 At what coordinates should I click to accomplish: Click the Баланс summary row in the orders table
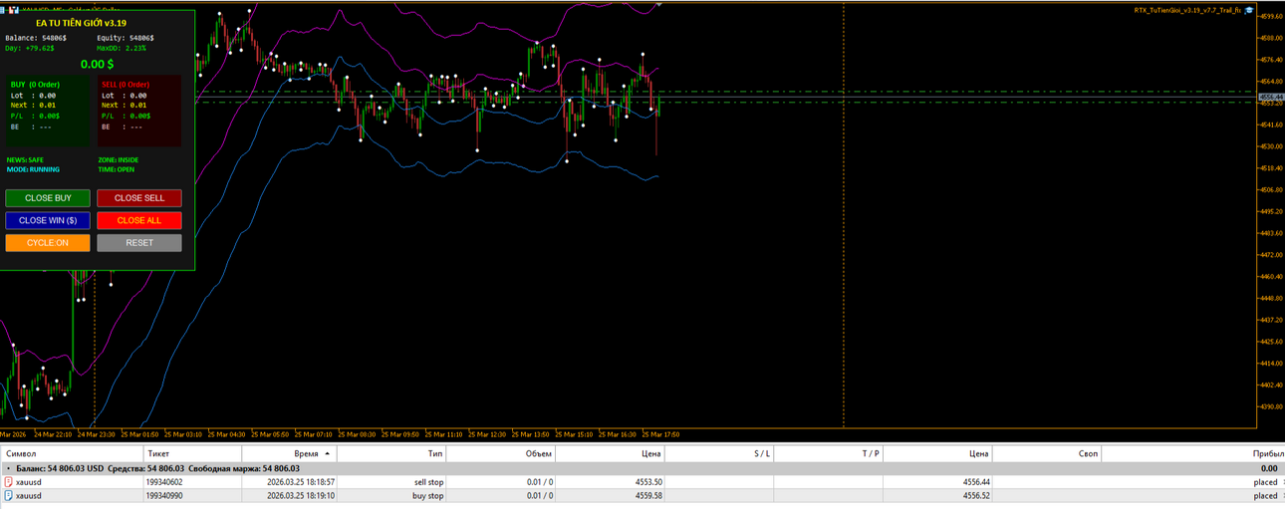[642, 468]
